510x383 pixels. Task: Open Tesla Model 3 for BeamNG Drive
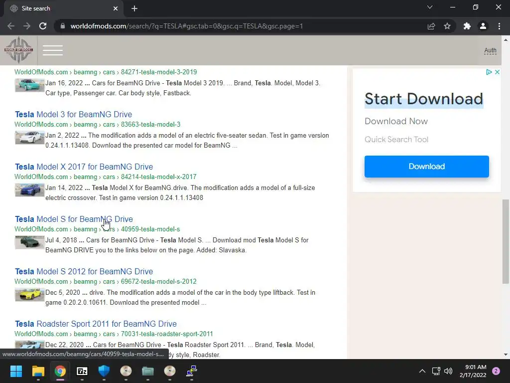74,114
